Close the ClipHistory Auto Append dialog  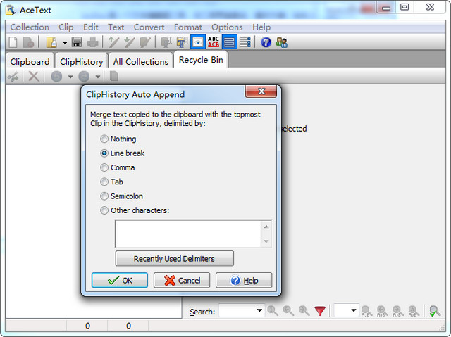tap(261, 91)
